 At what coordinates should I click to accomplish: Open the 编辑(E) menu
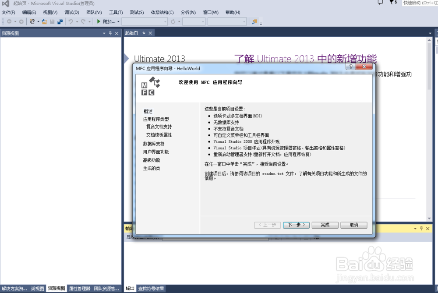(x=29, y=12)
